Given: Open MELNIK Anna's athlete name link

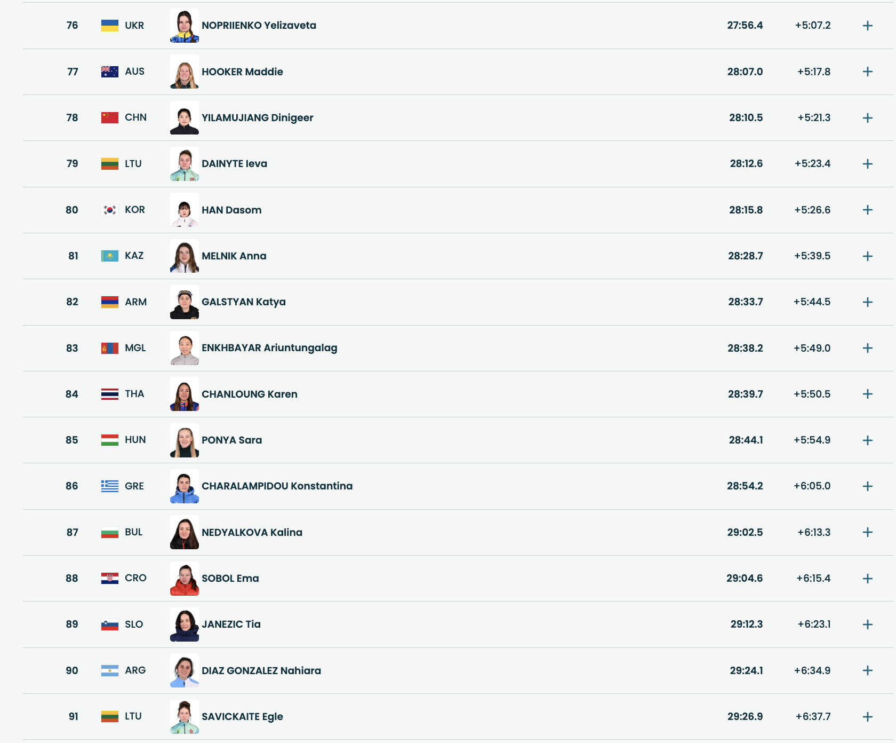Looking at the screenshot, I should point(234,256).
